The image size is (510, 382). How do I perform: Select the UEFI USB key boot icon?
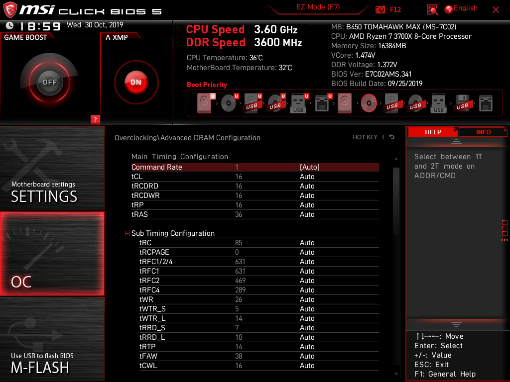[x=298, y=103]
